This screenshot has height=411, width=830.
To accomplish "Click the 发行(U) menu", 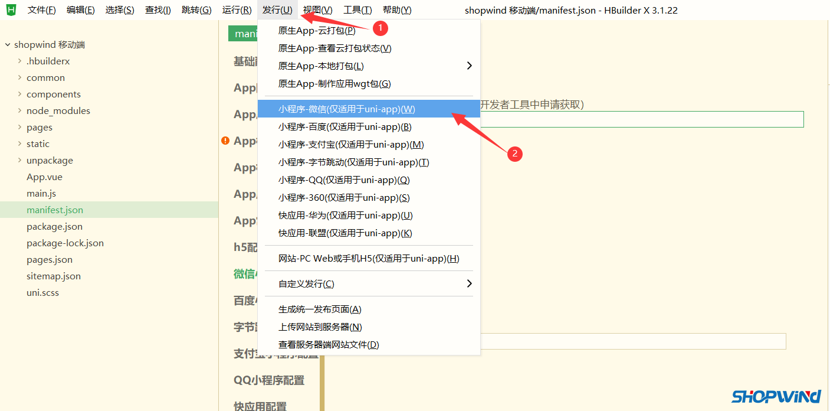I will pyautogui.click(x=277, y=10).
